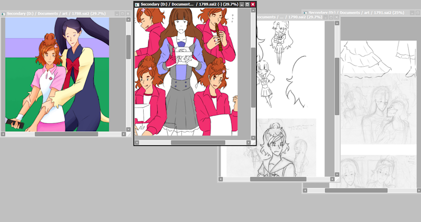Click the 1790.sai2 vertical scrollbar thumb
Viewport: 421px width, 222px height.
pos(337,86)
